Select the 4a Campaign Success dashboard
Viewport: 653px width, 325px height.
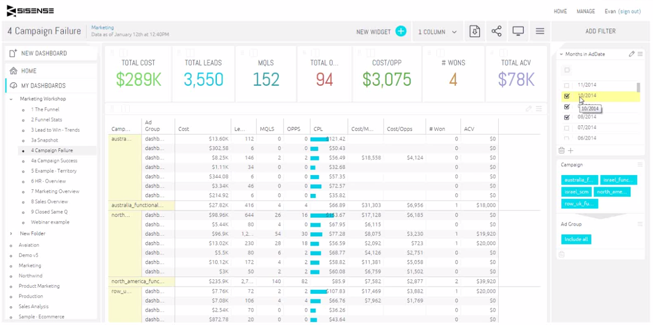coord(54,161)
